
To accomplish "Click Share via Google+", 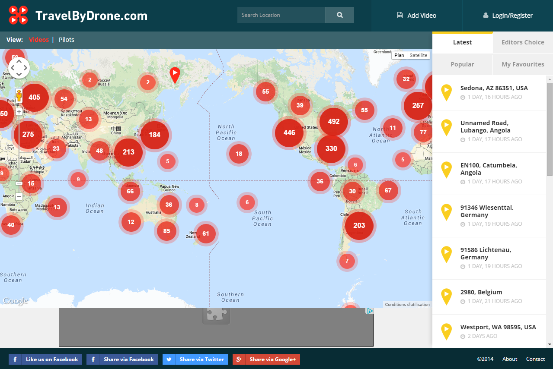I will coord(266,359).
